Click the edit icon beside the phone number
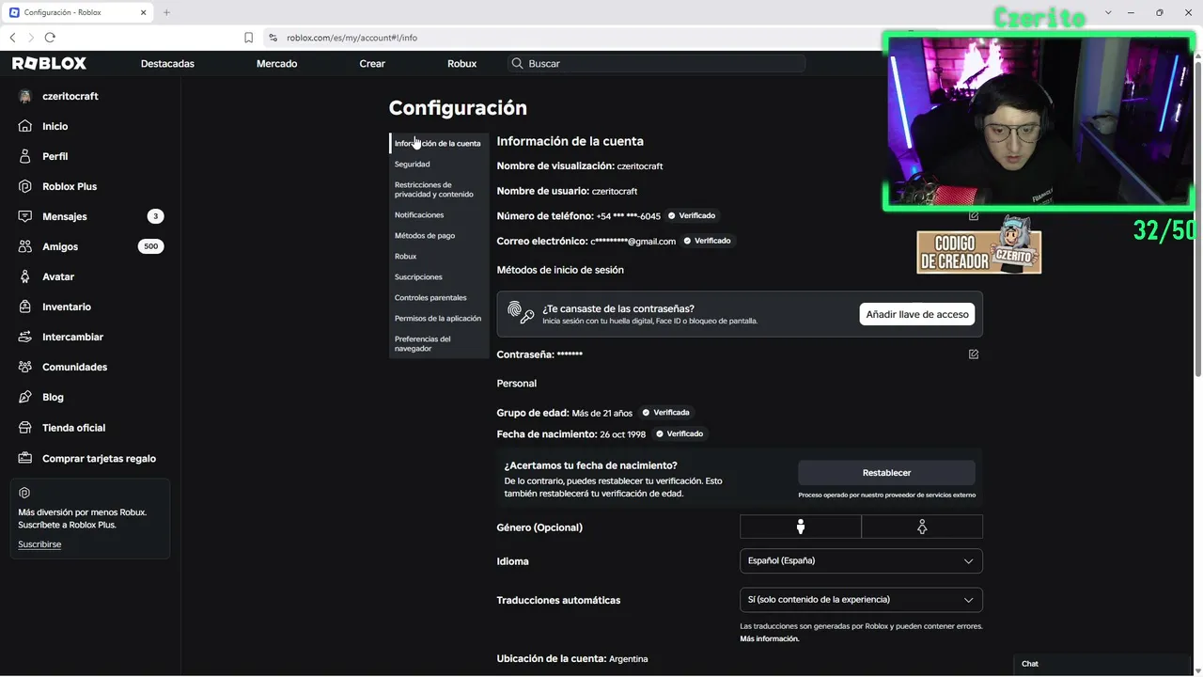The width and height of the screenshot is (1203, 677). [x=974, y=215]
